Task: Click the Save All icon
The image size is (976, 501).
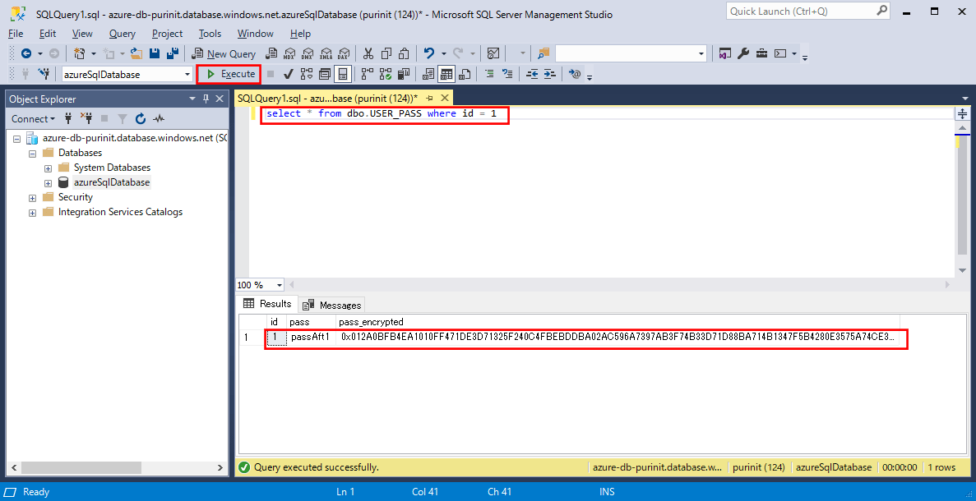Action: [173, 54]
